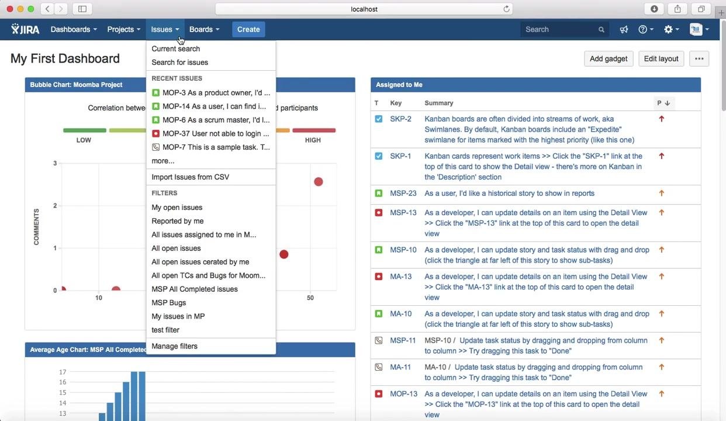Click the bug icon beside MOP-37
This screenshot has width=726, height=421.
coord(155,133)
